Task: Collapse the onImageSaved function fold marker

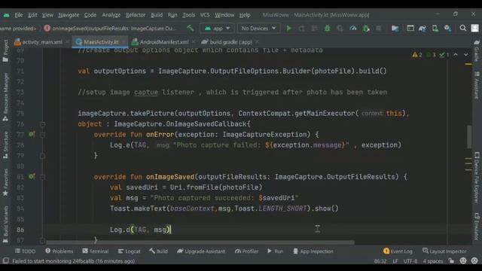Action: point(43,177)
